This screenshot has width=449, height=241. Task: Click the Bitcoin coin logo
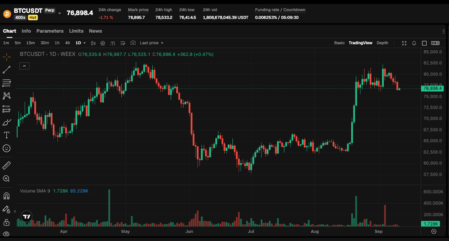tap(7, 14)
